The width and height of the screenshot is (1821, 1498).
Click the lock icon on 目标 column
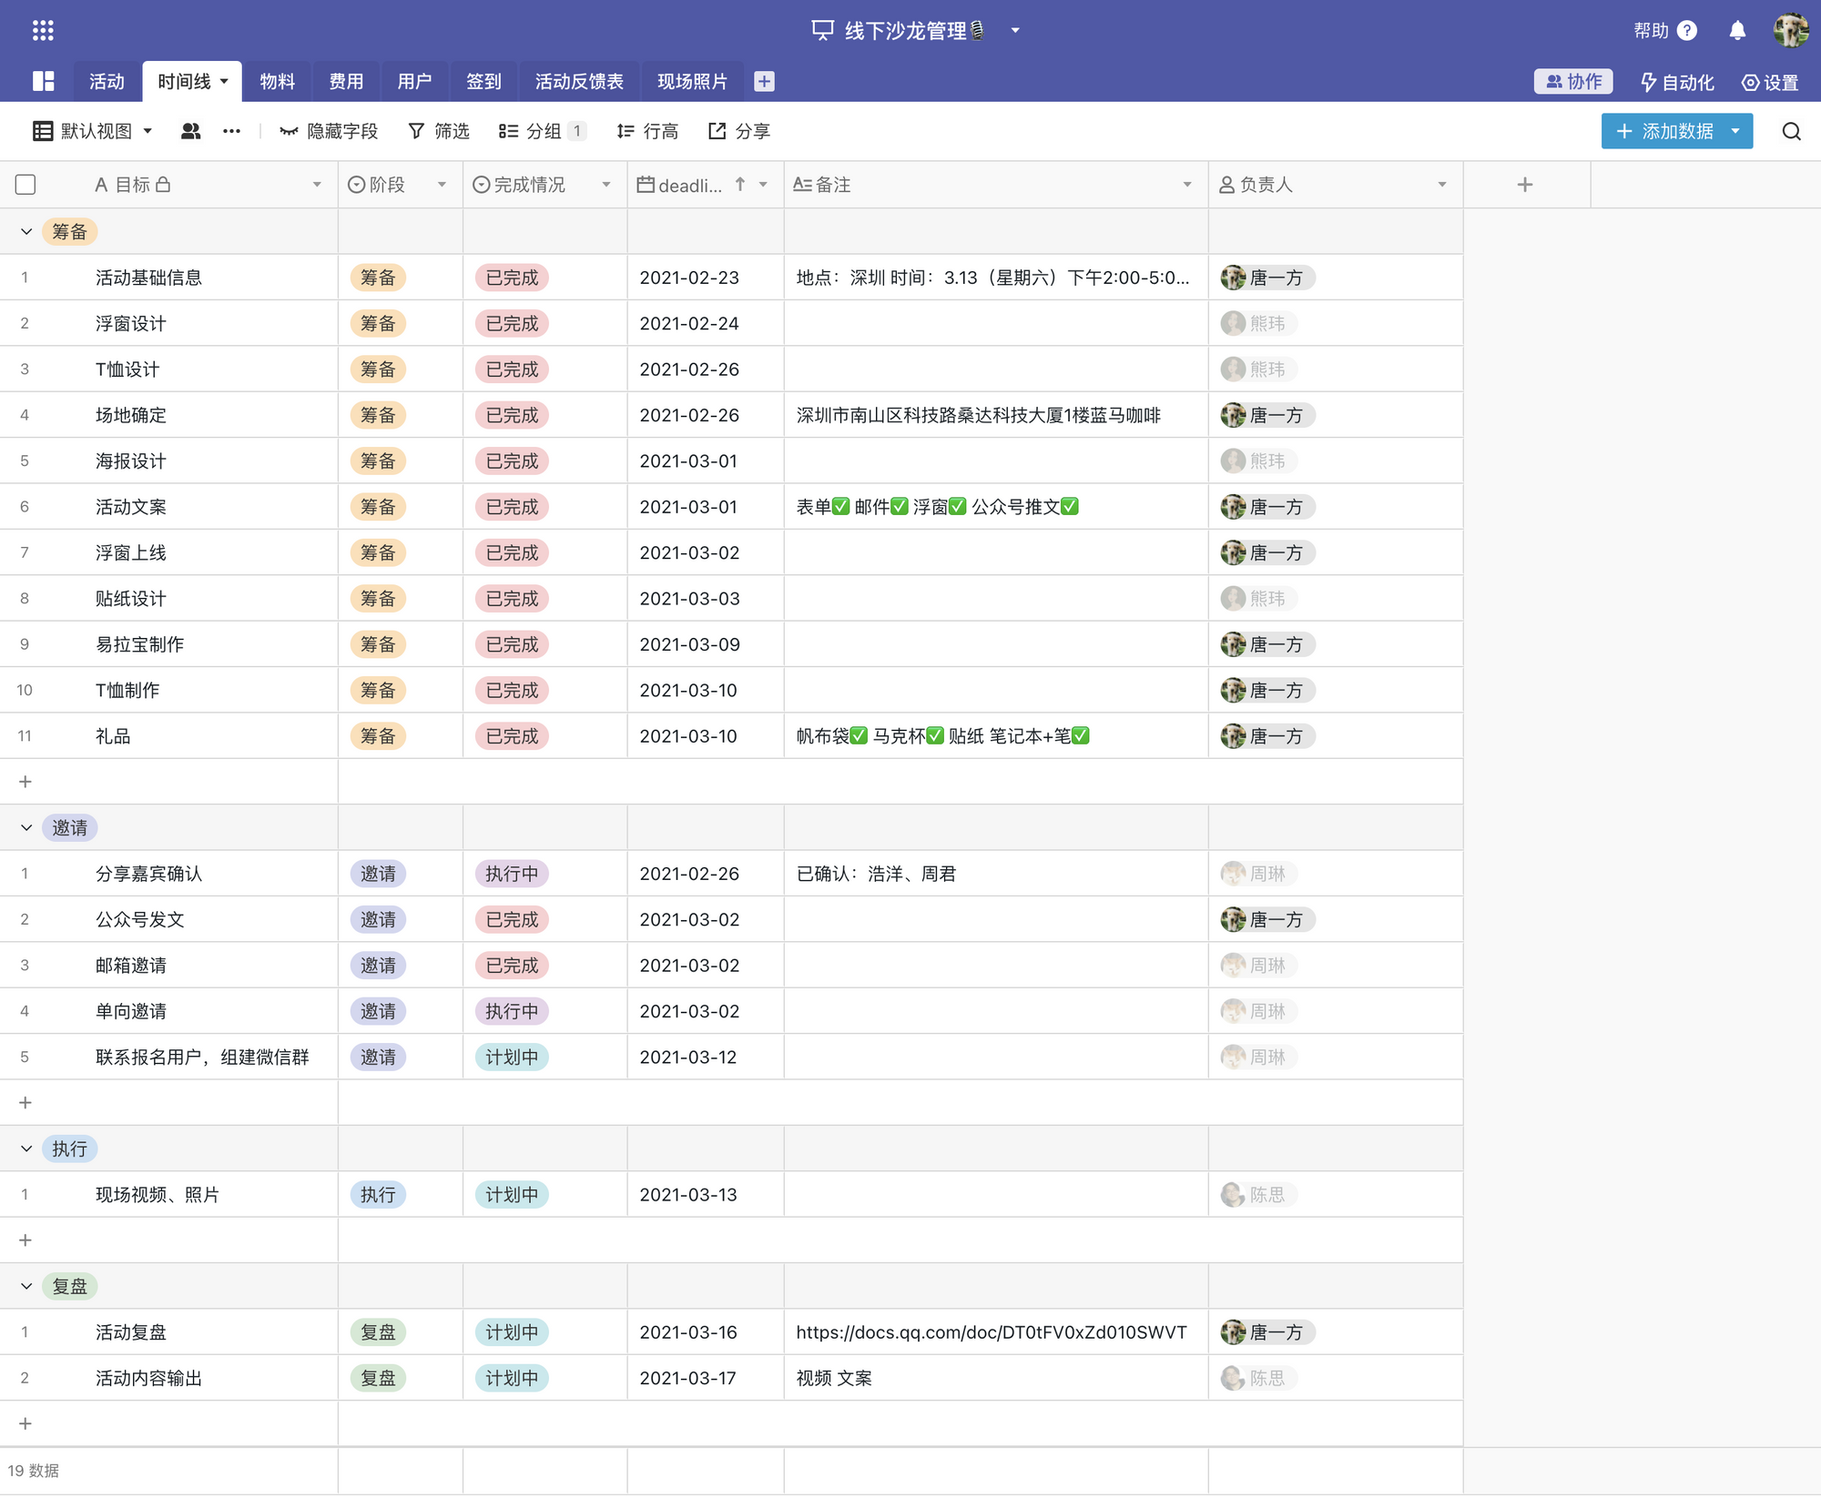pos(163,185)
